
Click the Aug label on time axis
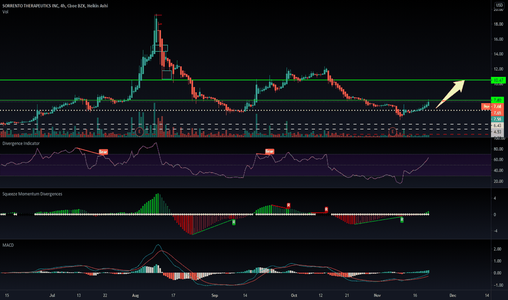(x=135, y=296)
